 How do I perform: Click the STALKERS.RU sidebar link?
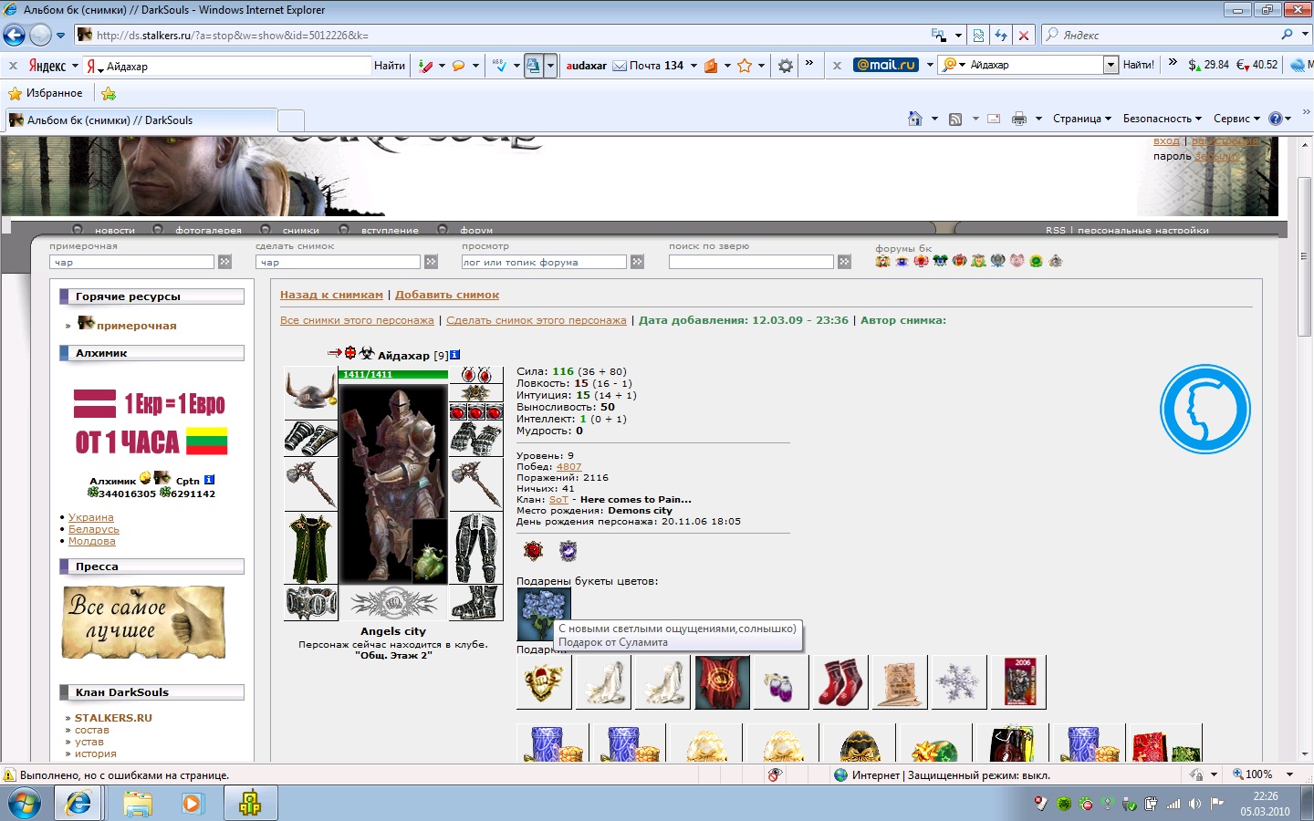click(x=113, y=718)
